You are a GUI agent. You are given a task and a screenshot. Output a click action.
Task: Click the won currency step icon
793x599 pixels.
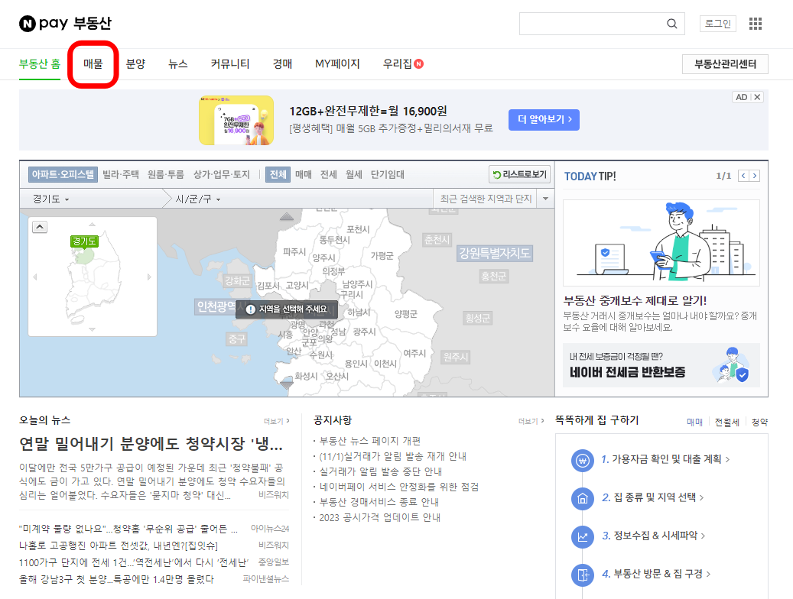click(583, 461)
